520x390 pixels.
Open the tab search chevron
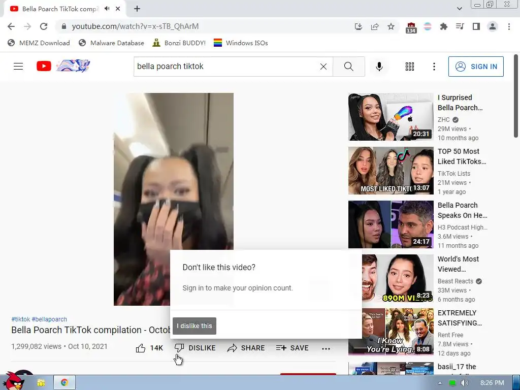[459, 9]
